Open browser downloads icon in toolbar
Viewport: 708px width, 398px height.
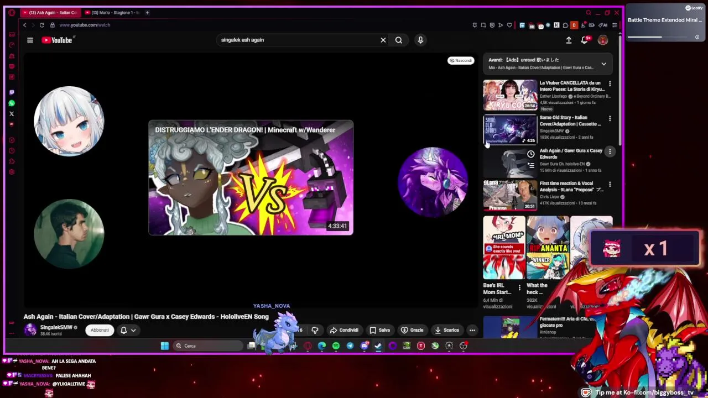[582, 25]
